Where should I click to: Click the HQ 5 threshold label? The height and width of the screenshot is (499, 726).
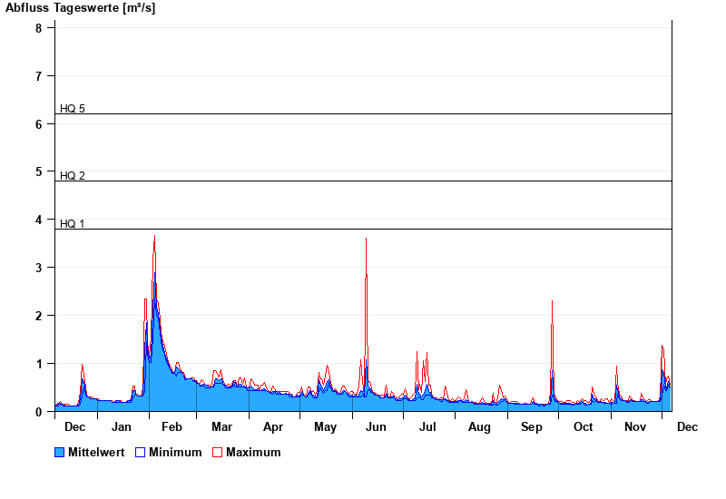(x=73, y=109)
